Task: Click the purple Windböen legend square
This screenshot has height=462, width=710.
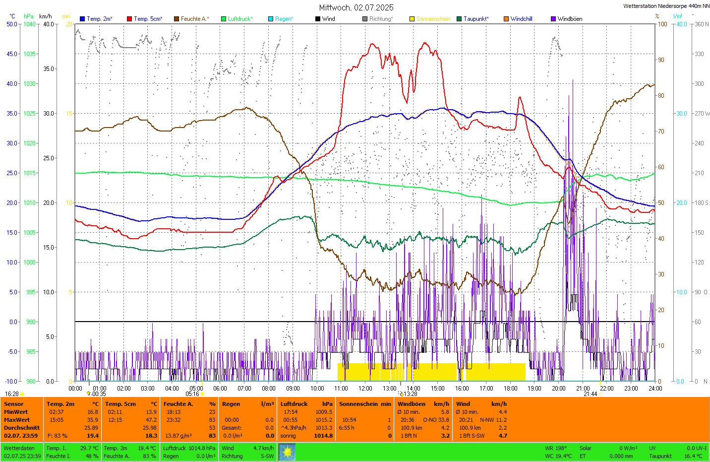Action: pyautogui.click(x=553, y=19)
